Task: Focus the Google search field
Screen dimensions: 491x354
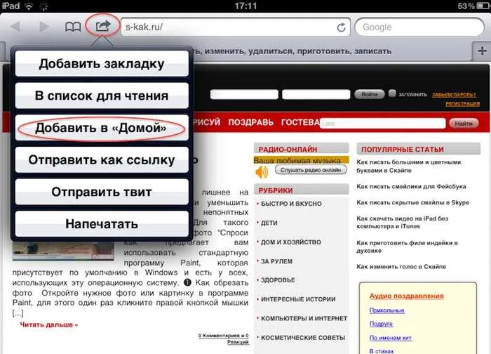Action: (x=419, y=27)
